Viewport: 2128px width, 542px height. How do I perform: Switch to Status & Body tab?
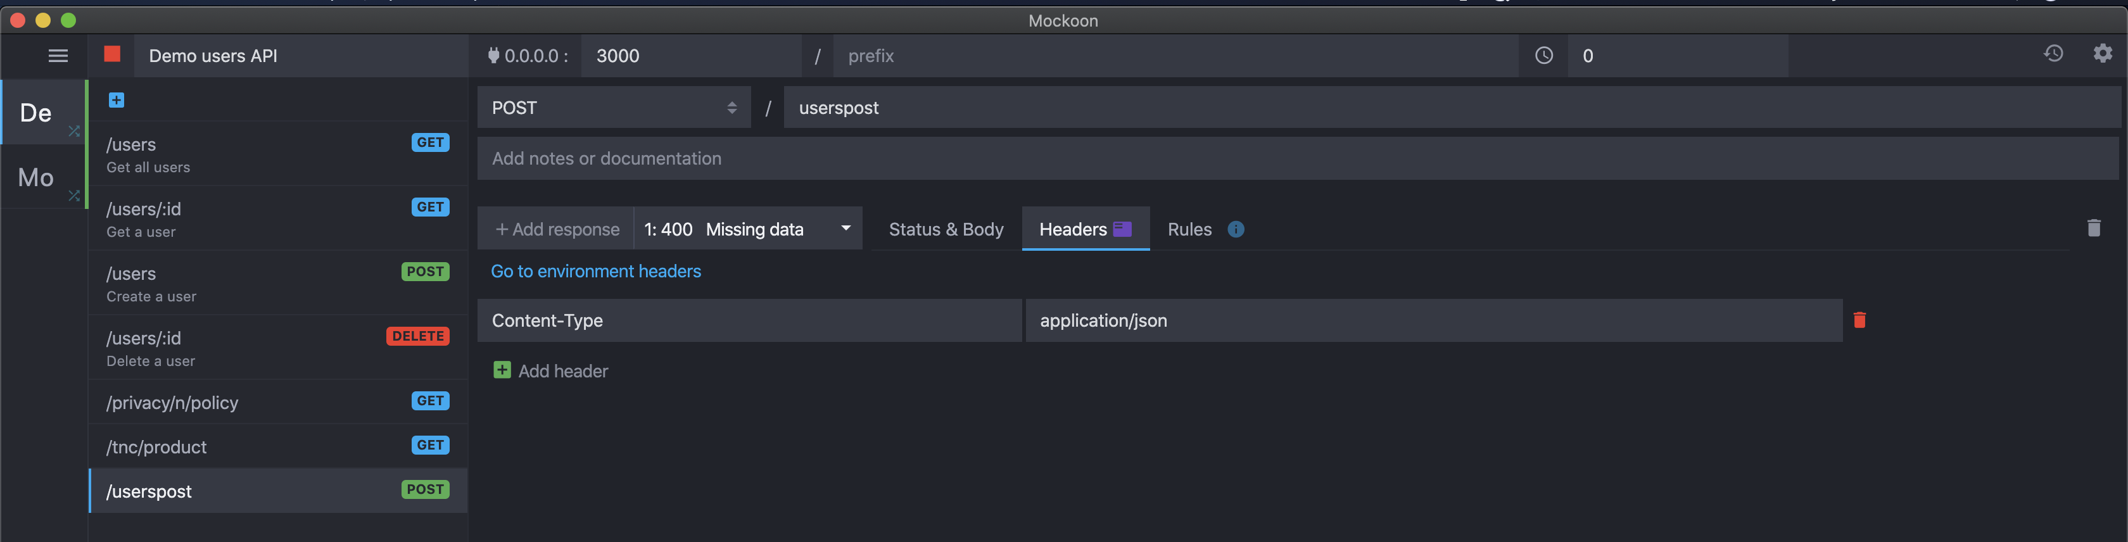946,229
